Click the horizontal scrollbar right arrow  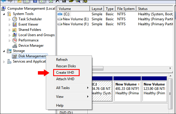pos(170,68)
